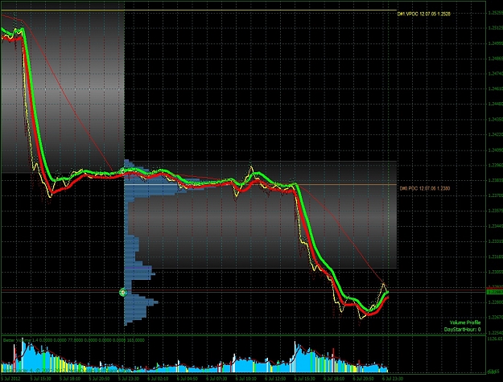The image size is (503, 382).
Task: Click the 5 Jul 23:30 time label
Action: coord(129,379)
